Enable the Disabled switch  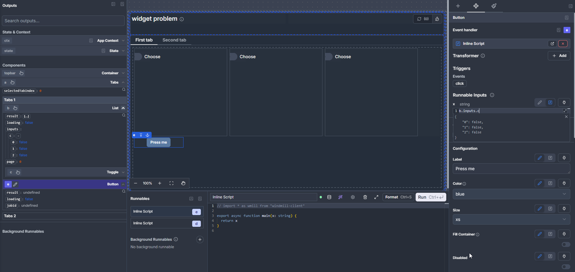(x=566, y=267)
